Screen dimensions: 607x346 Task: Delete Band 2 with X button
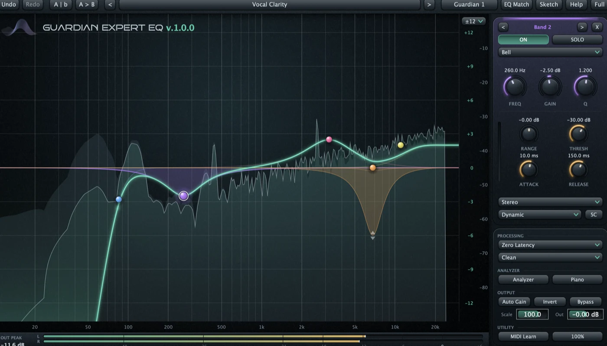click(597, 27)
